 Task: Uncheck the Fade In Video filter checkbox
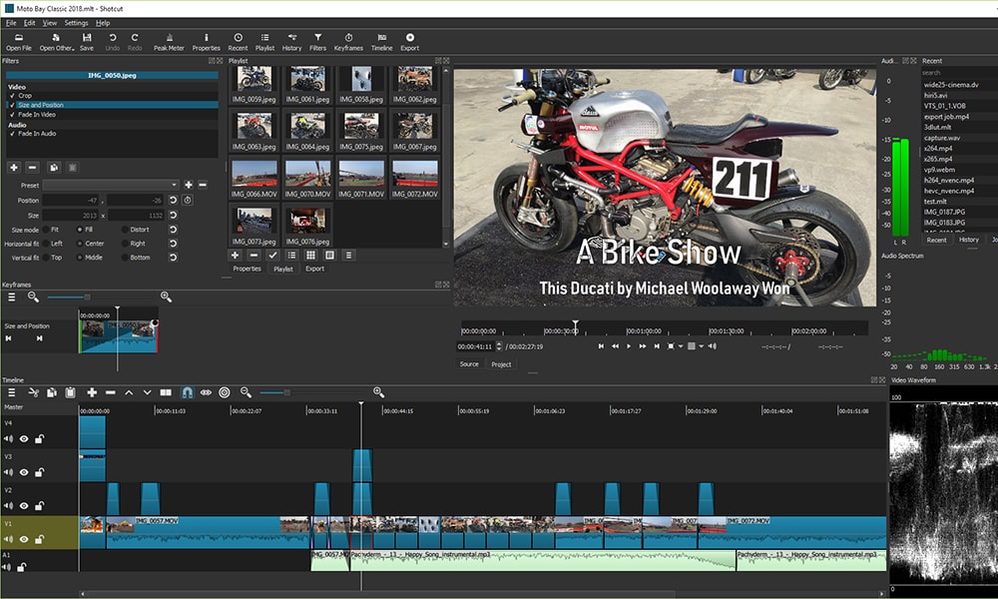pyautogui.click(x=12, y=115)
